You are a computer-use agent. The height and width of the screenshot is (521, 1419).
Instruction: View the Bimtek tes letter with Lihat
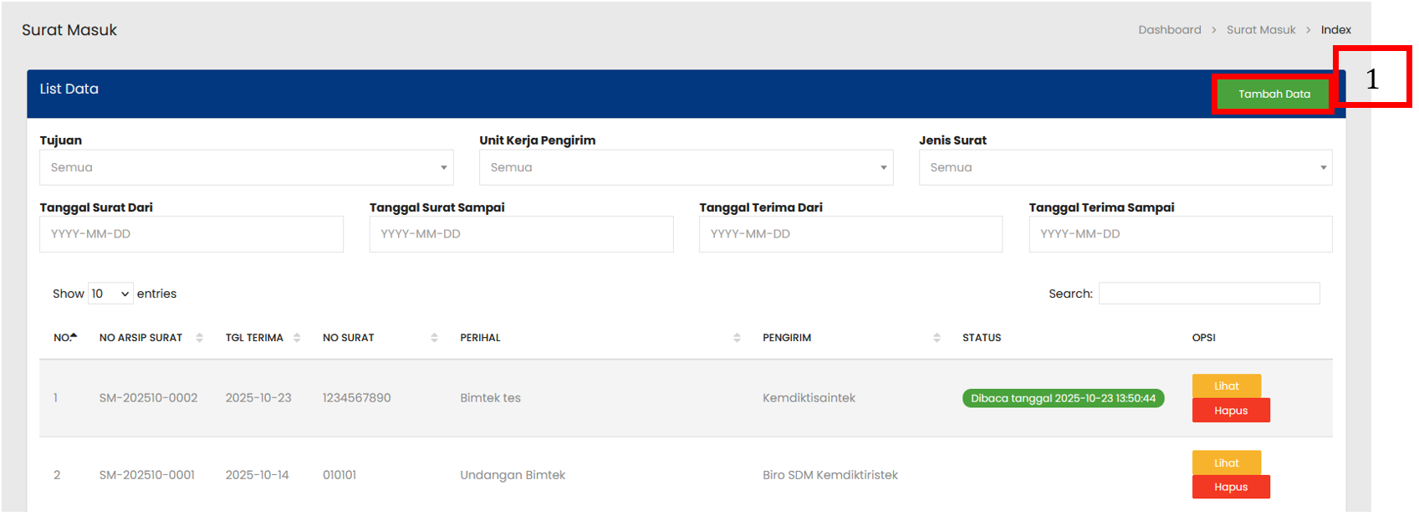point(1226,386)
